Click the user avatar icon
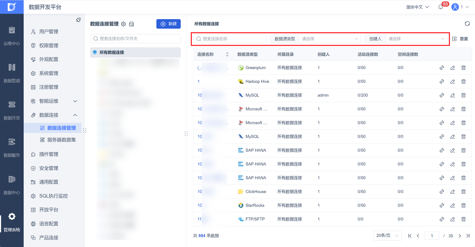 click(455, 7)
